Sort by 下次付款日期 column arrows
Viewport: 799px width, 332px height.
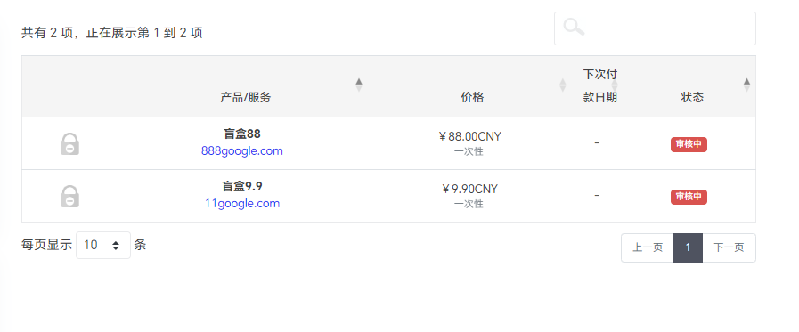coord(615,85)
